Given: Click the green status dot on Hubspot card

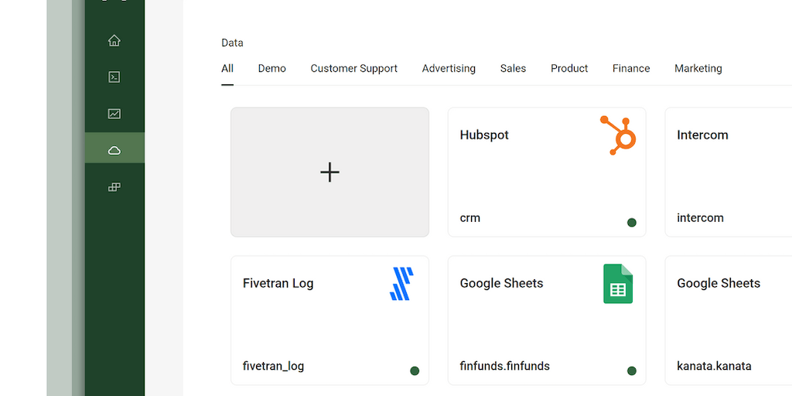Looking at the screenshot, I should (632, 223).
